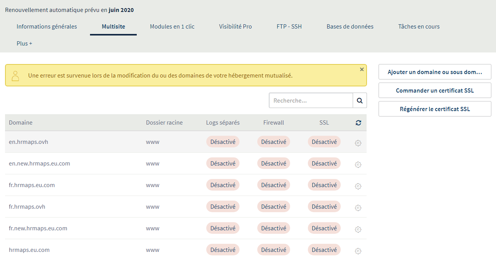Click gear icon for fr.new.hrmaps.eu.com

tap(358, 229)
